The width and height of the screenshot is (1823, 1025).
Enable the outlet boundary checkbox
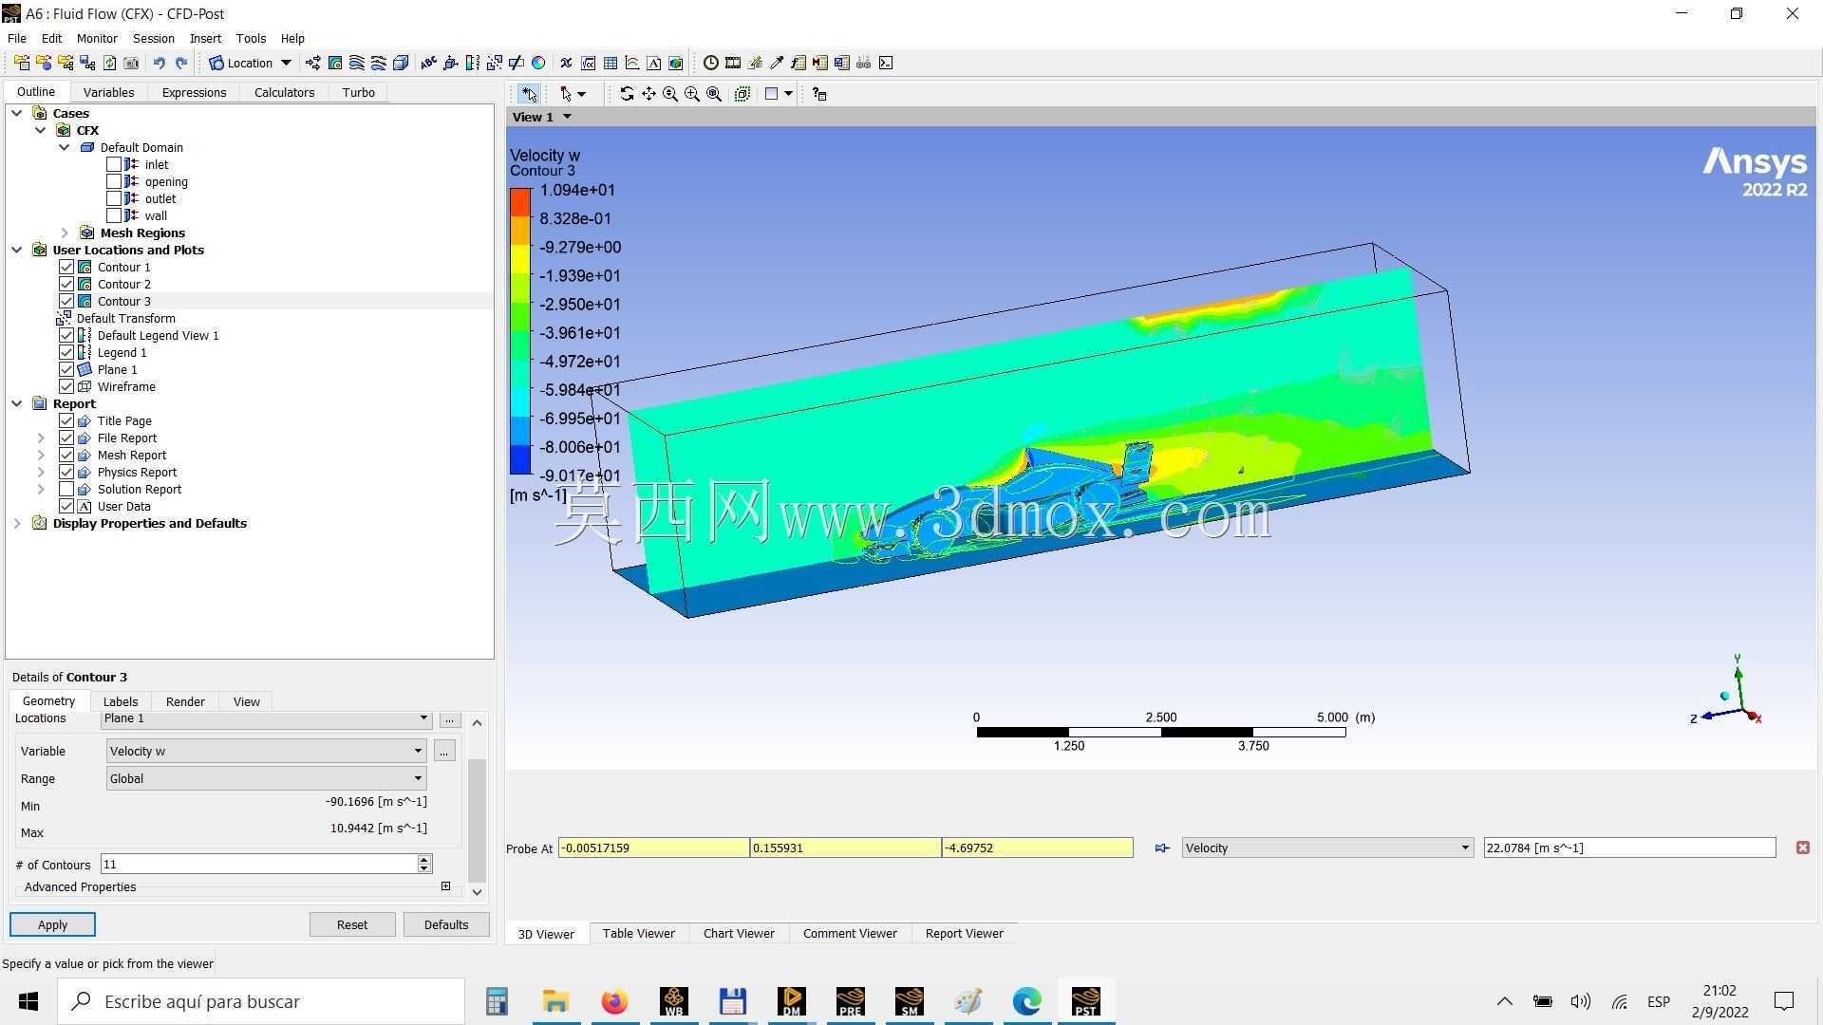114,198
